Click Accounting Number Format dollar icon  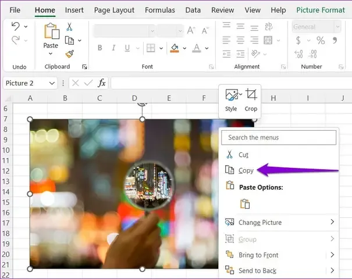(x=298, y=41)
